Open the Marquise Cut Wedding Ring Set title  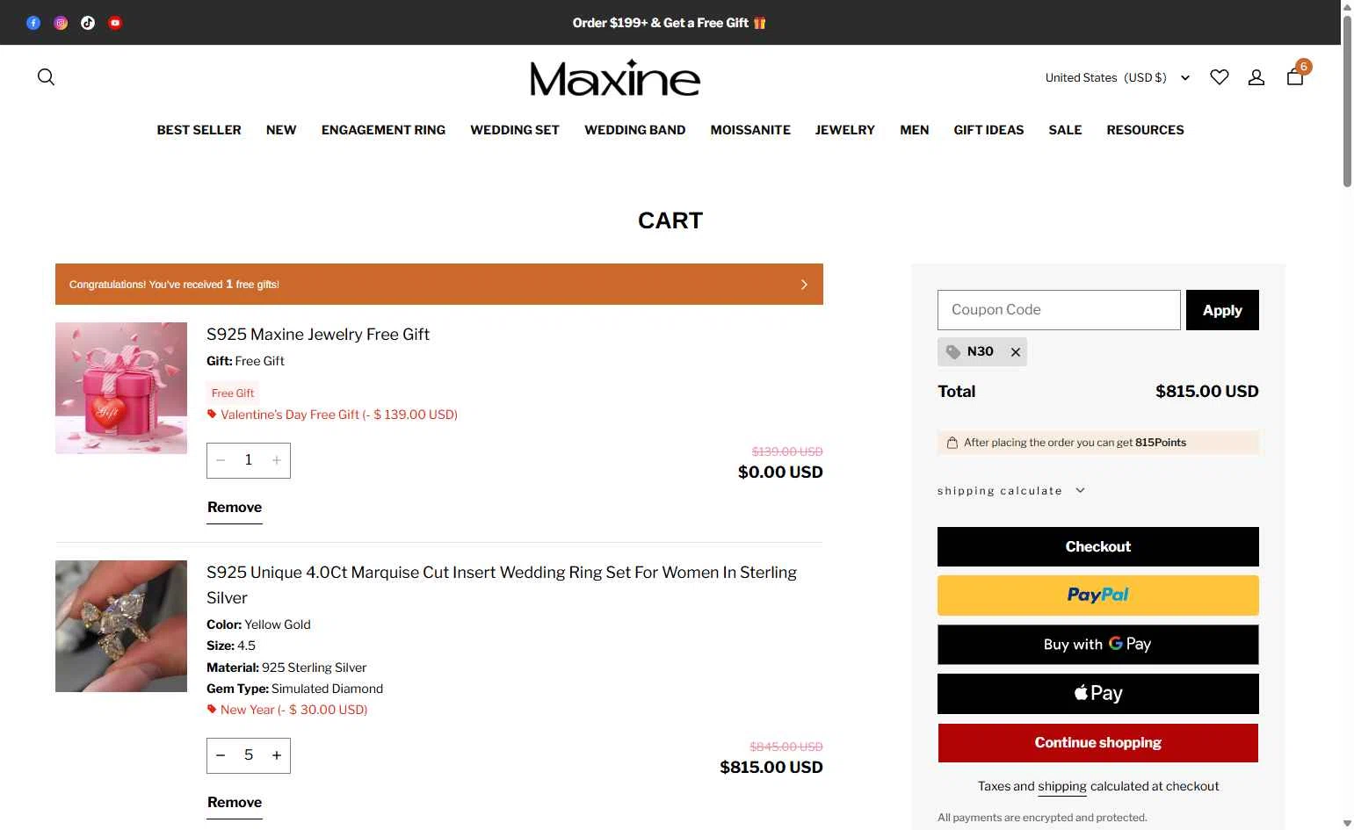(502, 585)
